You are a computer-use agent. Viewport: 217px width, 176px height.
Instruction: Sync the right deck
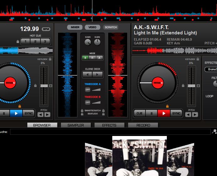point(176,113)
